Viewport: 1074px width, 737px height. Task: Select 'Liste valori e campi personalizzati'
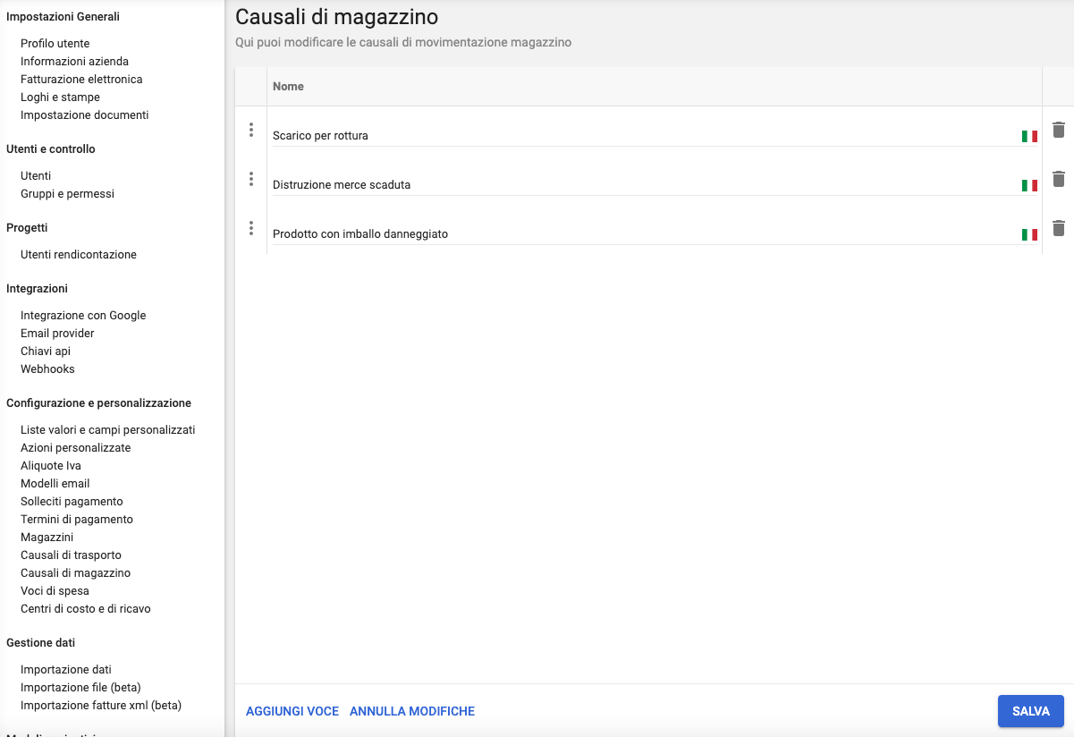click(x=107, y=430)
